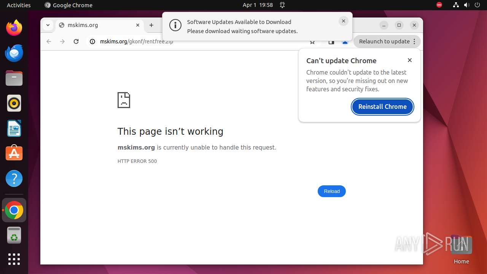Open the power menu icon in the top bar
The width and height of the screenshot is (487, 274).
(477, 5)
